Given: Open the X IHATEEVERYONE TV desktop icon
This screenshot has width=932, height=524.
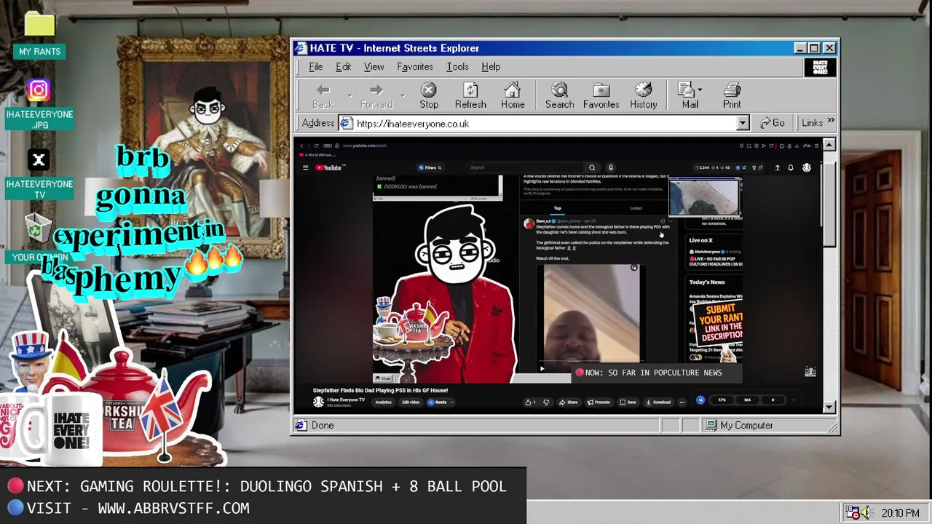Looking at the screenshot, I should (39, 174).
